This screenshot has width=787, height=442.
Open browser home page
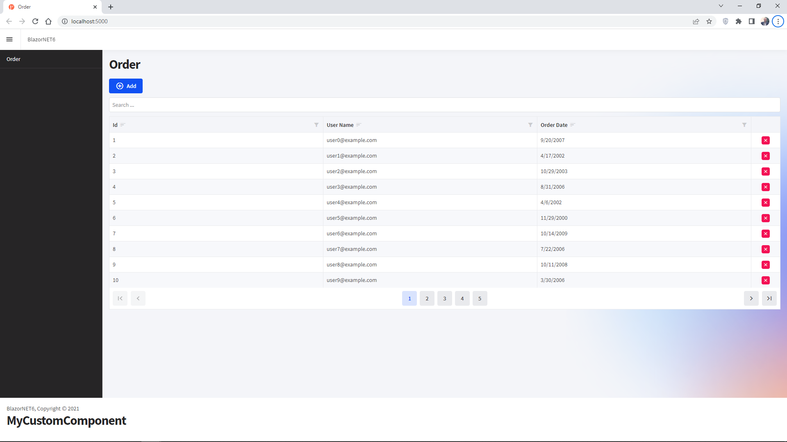point(48,21)
